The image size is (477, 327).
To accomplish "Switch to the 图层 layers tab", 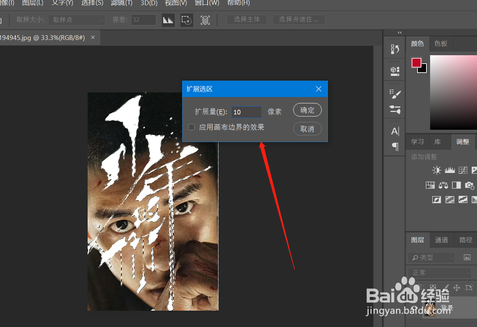I will pos(417,240).
